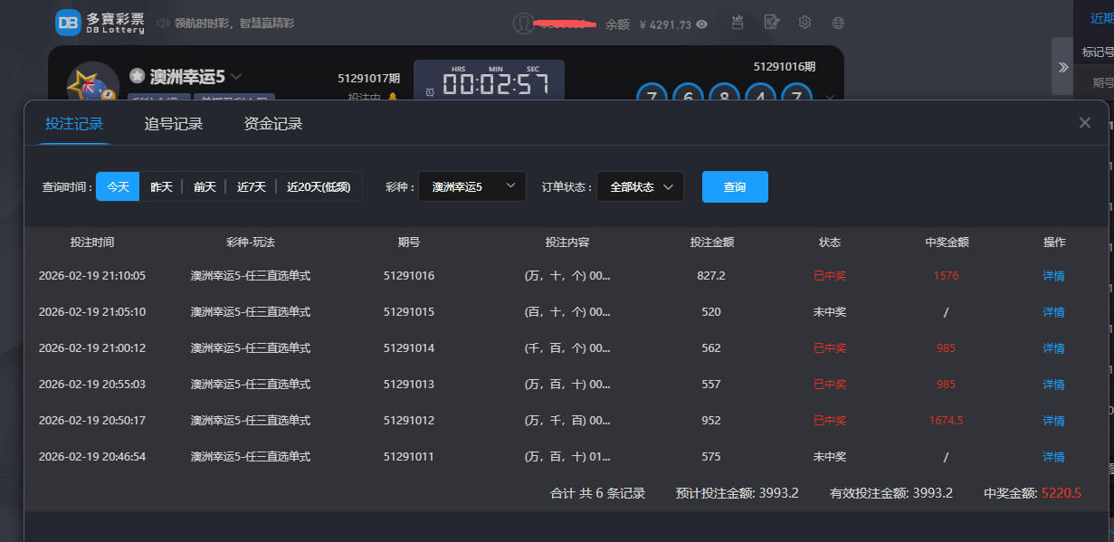Click the DB Lottery logo icon
The image size is (1114, 542).
(68, 23)
